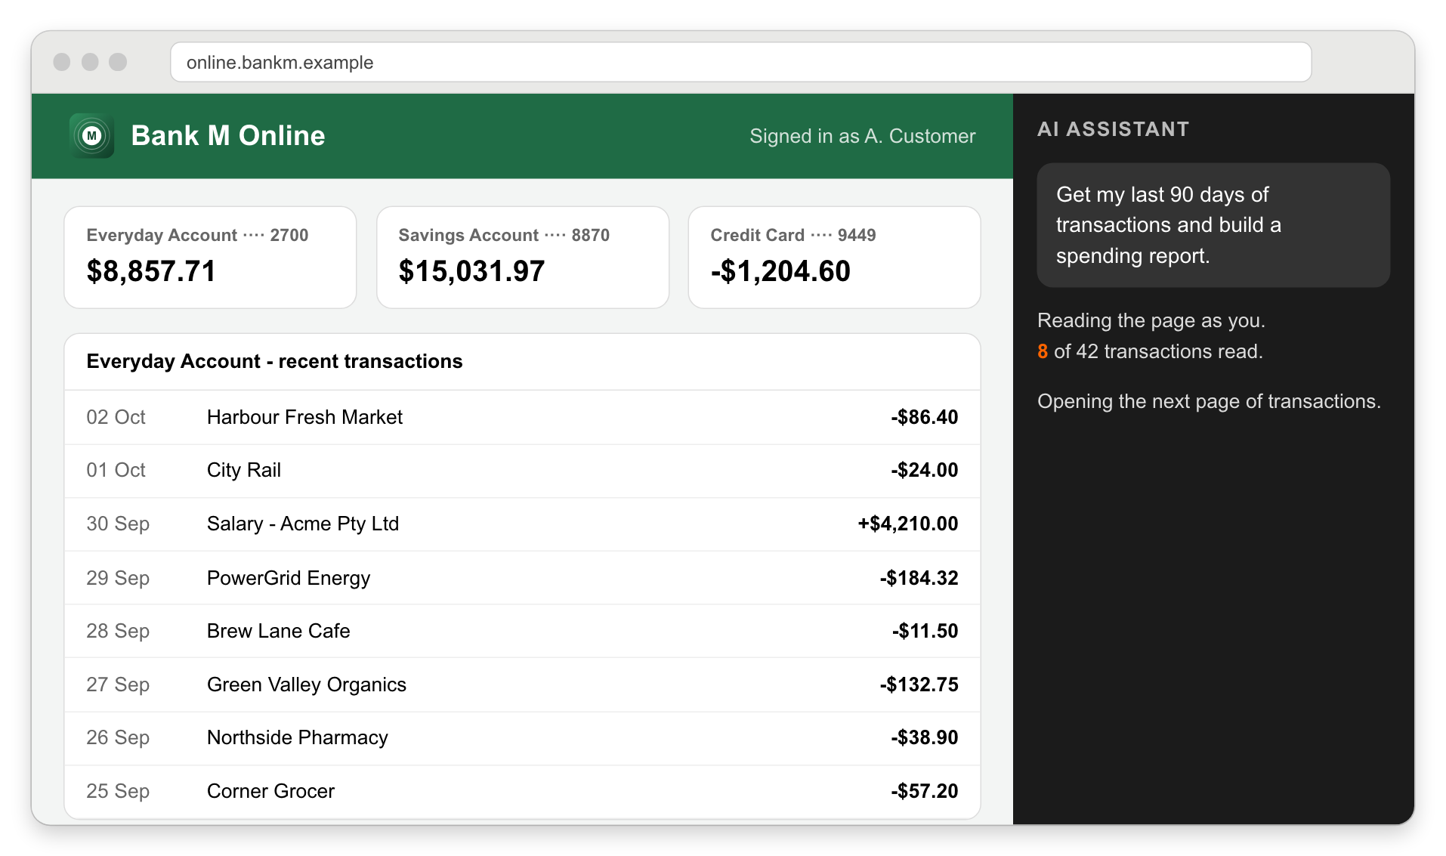Image resolution: width=1446 pixels, height=856 pixels.
Task: Select the Northside Pharmacy transaction
Action: click(522, 737)
